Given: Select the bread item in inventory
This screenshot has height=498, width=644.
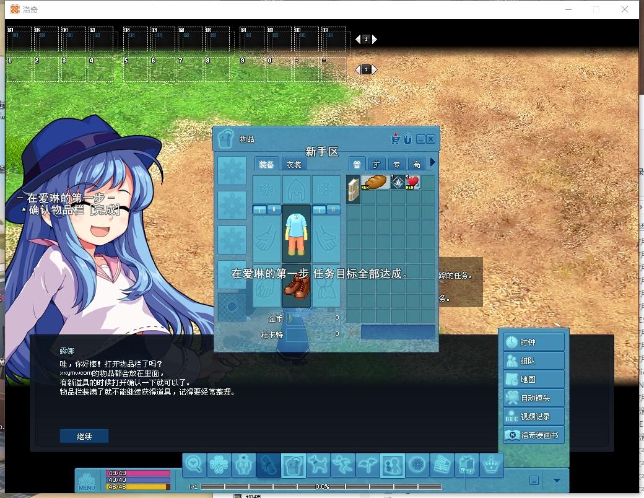Looking at the screenshot, I should click(375, 182).
